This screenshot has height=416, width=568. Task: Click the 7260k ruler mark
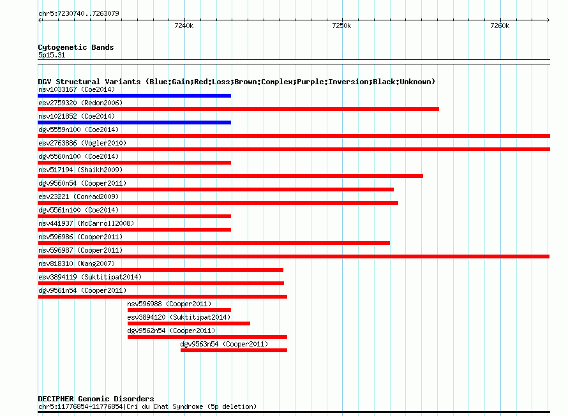tap(500, 26)
